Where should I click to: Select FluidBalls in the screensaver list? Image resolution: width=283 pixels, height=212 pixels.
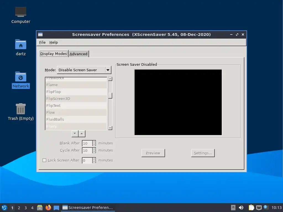[76, 119]
